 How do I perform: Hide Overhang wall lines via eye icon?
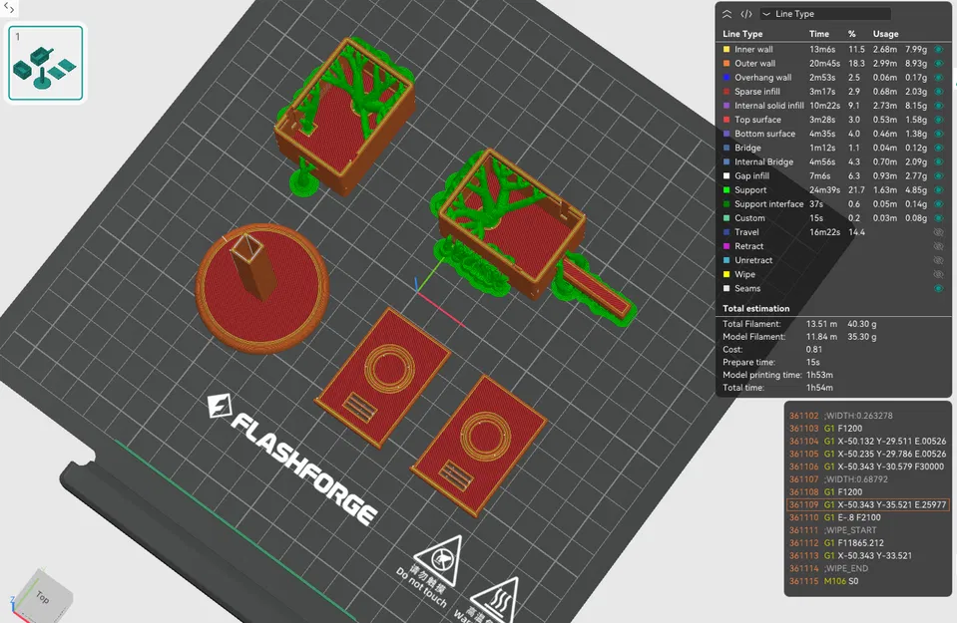tap(939, 78)
